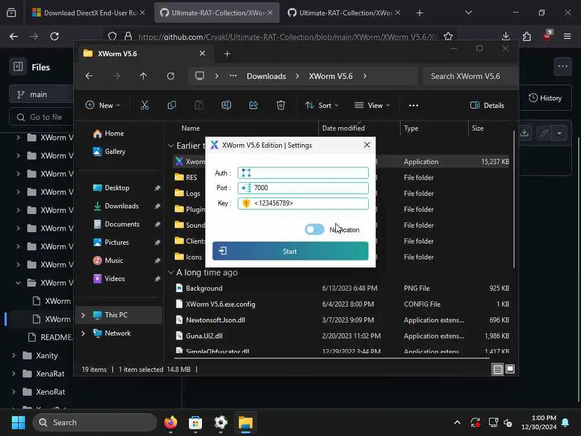Click the Key field with <123456789>
Image resolution: width=581 pixels, height=436 pixels.
coord(303,203)
